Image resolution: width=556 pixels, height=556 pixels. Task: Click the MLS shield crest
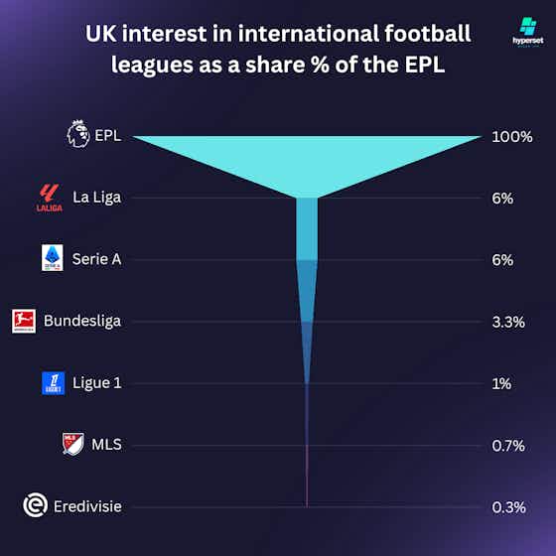tap(73, 444)
